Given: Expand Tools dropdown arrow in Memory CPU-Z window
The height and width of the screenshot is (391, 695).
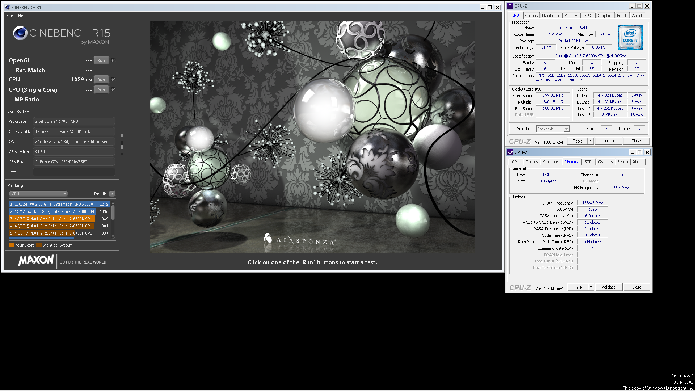Looking at the screenshot, I should pos(591,287).
